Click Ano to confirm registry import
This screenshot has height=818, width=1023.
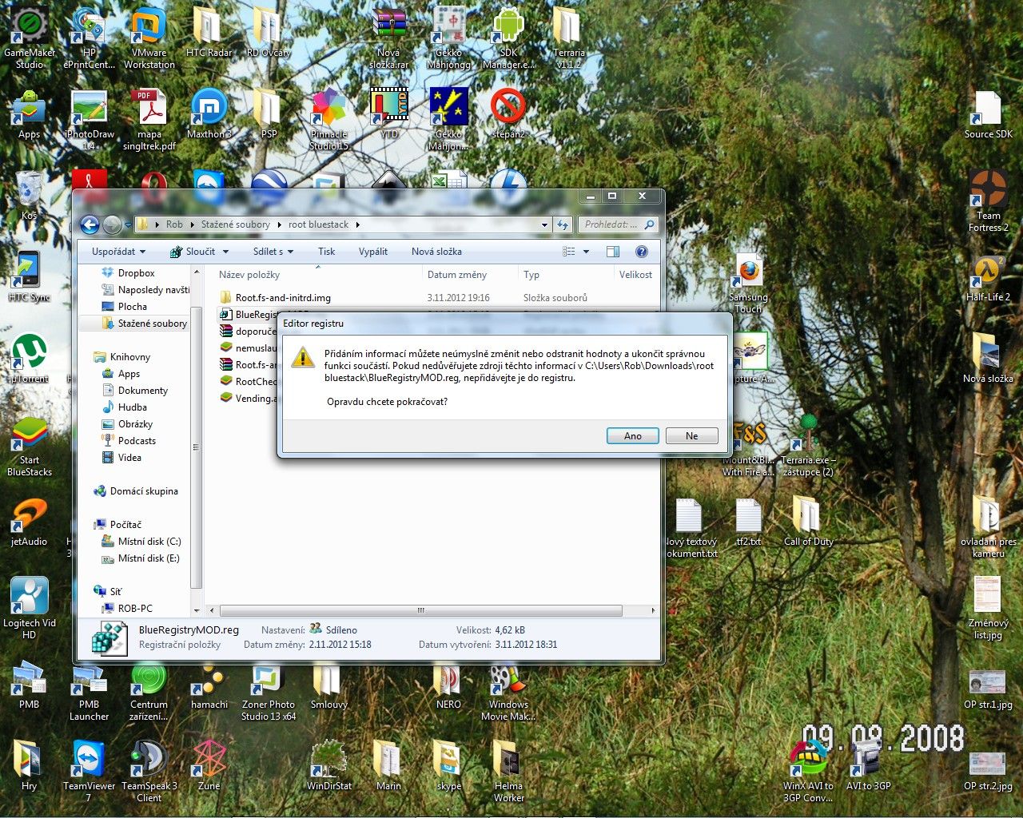[632, 435]
